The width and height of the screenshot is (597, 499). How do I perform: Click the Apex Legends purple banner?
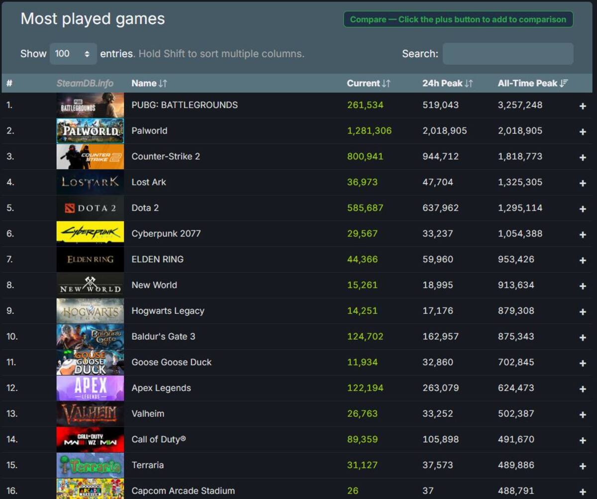(x=90, y=388)
